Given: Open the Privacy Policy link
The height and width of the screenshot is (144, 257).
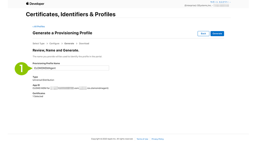Looking at the screenshot, I should pyautogui.click(x=158, y=139).
